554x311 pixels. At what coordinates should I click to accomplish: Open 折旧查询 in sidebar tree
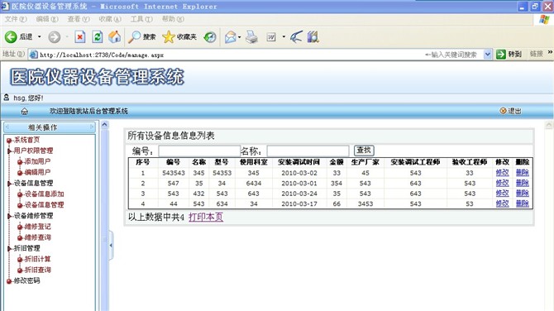[x=37, y=270]
